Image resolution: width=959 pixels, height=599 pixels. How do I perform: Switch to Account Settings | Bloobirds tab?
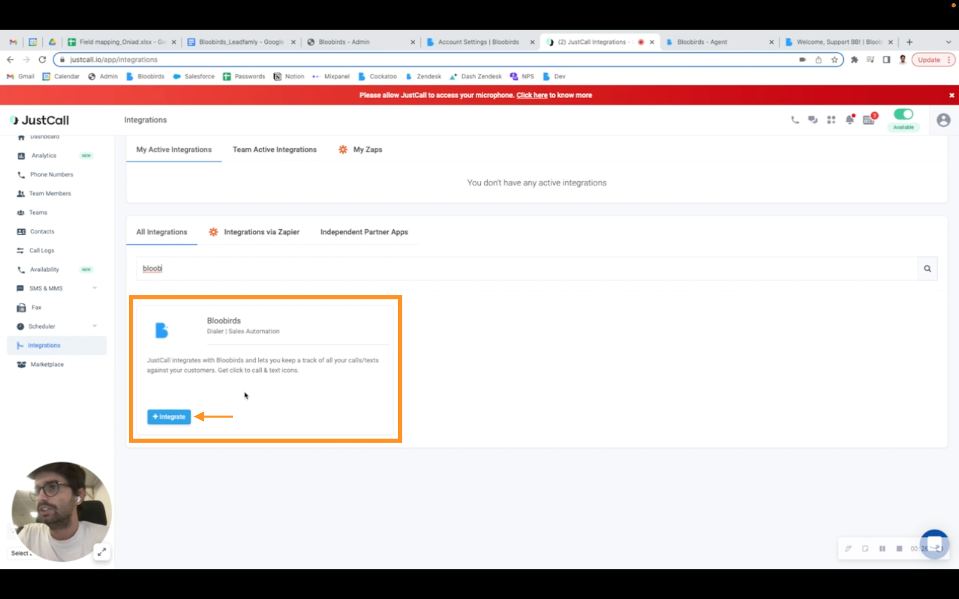(481, 42)
